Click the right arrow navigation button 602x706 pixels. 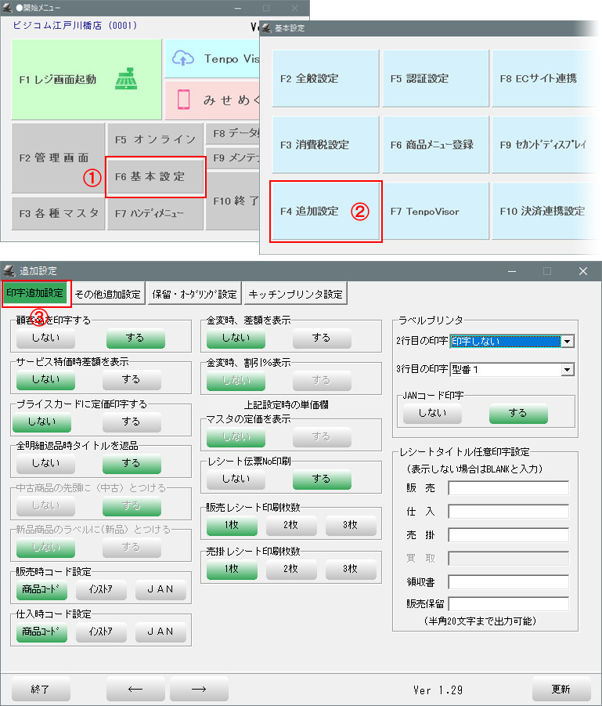coord(199,690)
